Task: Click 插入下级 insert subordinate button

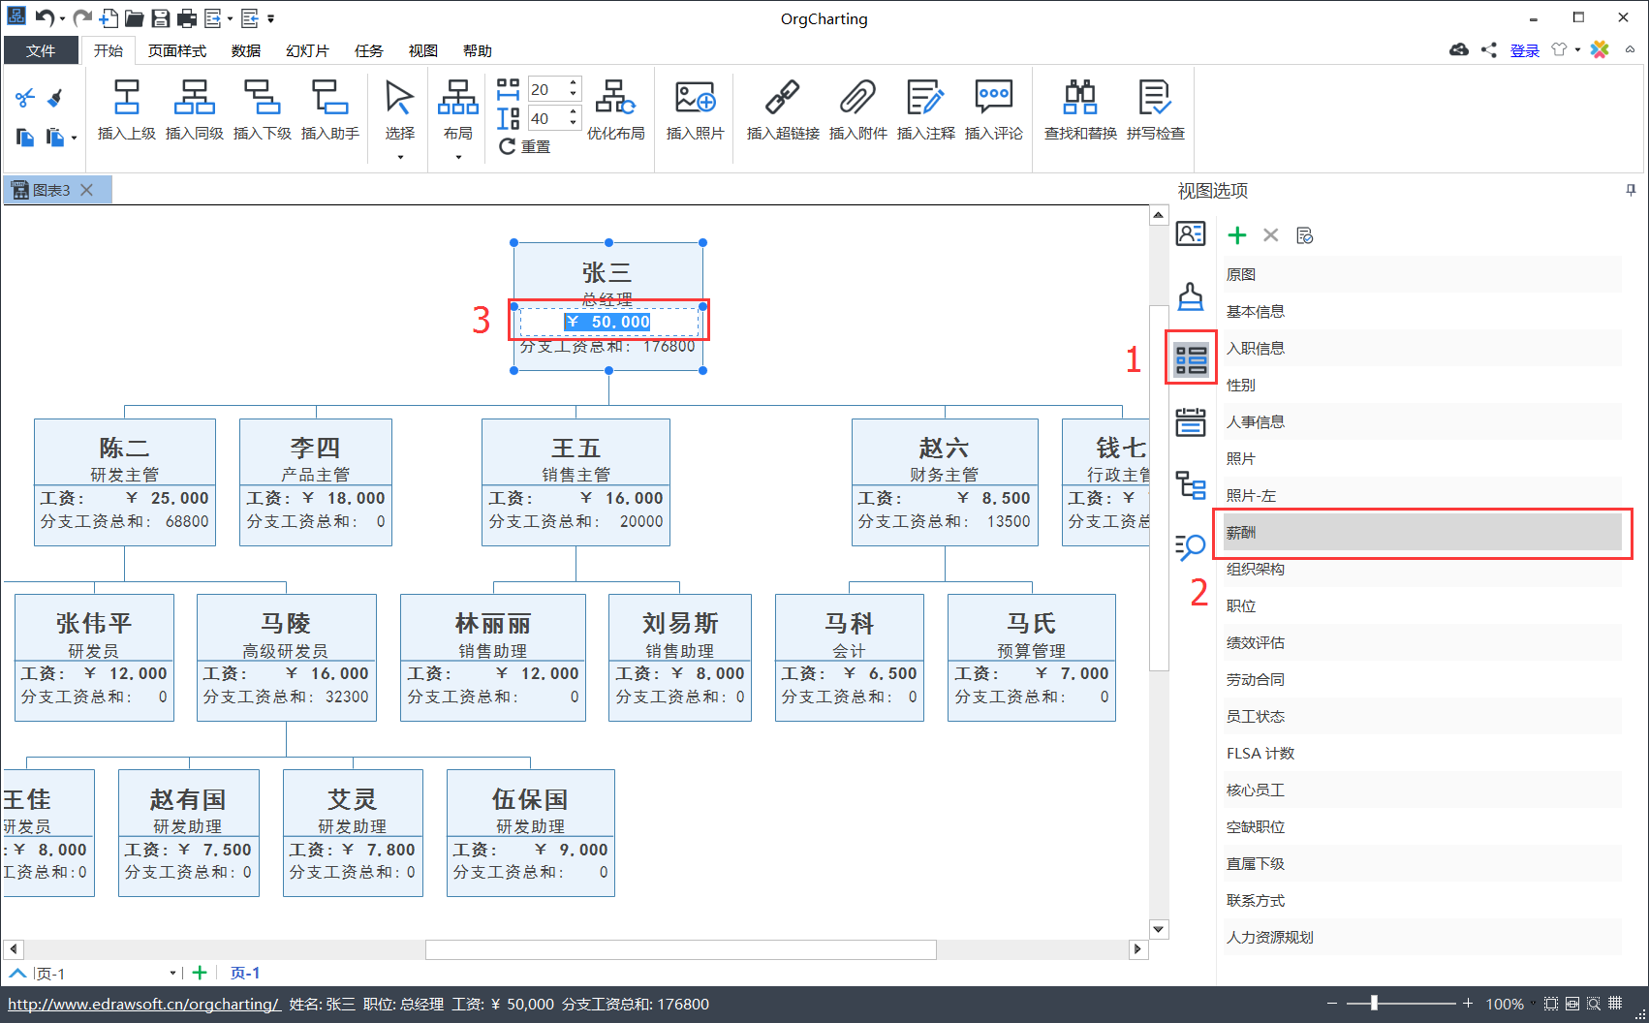Action: click(x=263, y=109)
